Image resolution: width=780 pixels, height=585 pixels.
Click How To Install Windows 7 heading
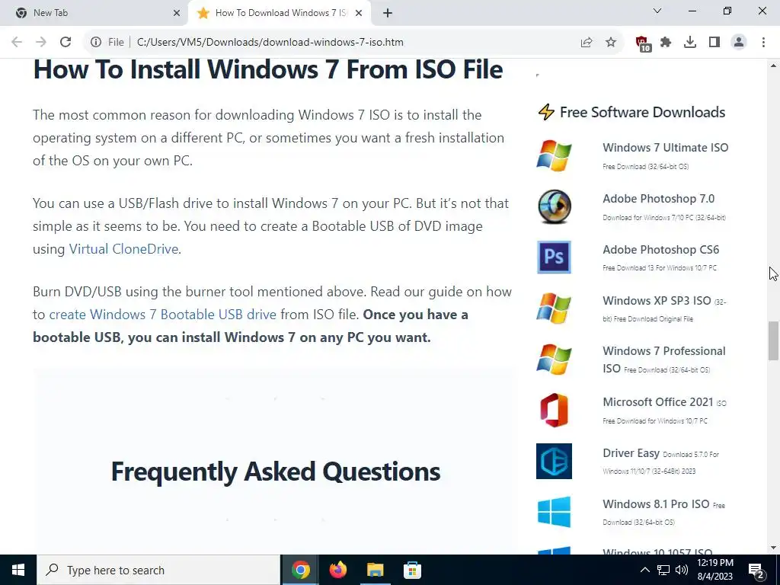pyautogui.click(x=267, y=69)
